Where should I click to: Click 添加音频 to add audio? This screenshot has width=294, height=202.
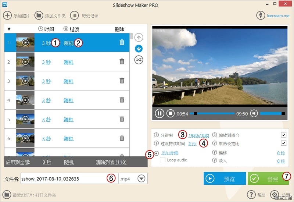(170, 153)
